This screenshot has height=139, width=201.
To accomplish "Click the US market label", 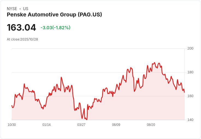I will point(26,9).
